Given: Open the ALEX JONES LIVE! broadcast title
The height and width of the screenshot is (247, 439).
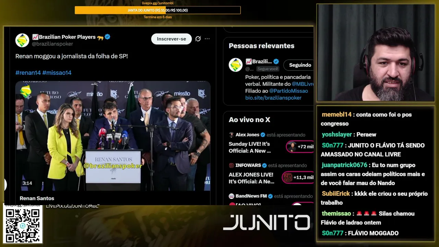Looking at the screenshot, I should click(251, 178).
